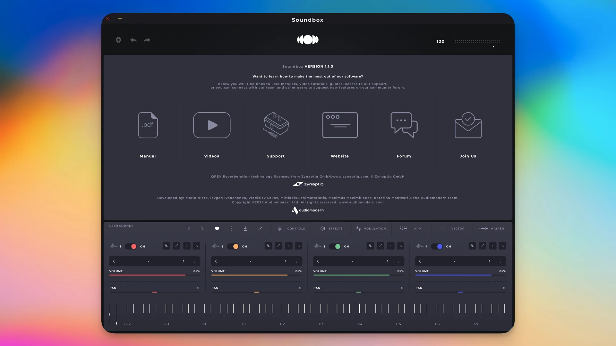Open the PDF Manual icon
This screenshot has height=346, width=616.
(148, 125)
